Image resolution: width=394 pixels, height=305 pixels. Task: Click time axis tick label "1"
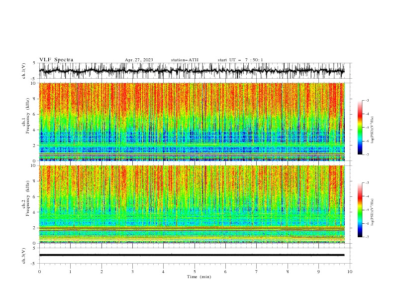coord(70,272)
